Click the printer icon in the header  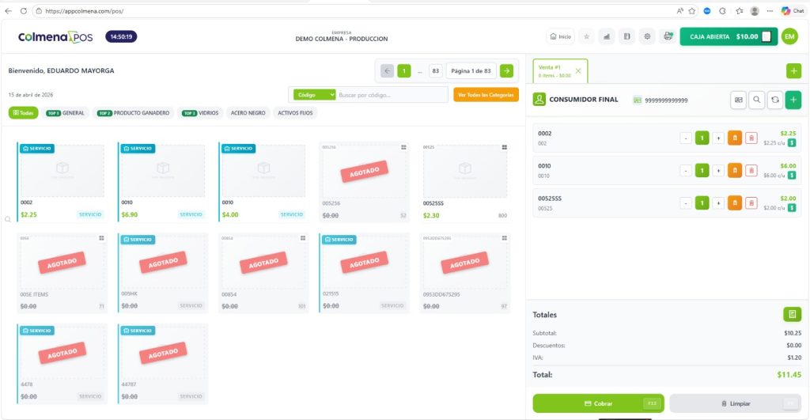668,36
